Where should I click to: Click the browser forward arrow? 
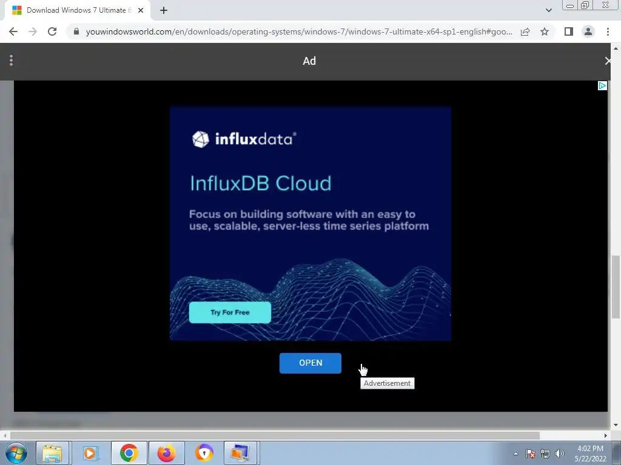pos(33,31)
